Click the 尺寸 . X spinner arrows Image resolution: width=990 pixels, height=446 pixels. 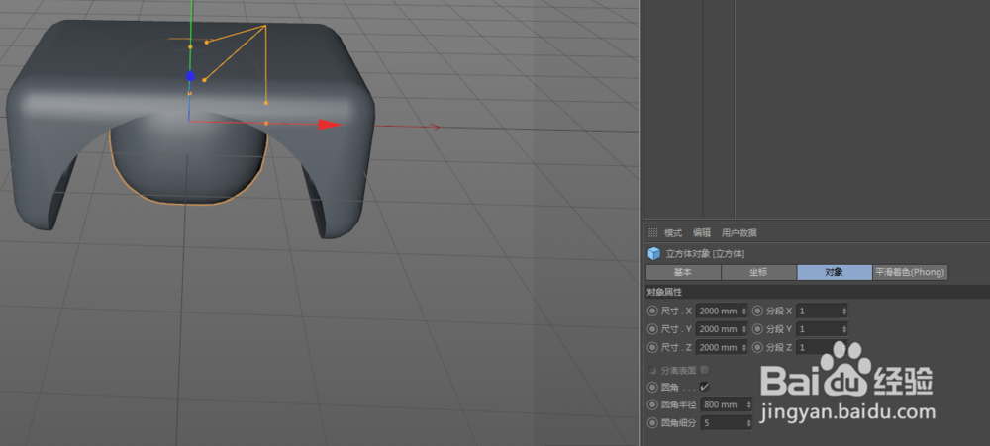[744, 311]
